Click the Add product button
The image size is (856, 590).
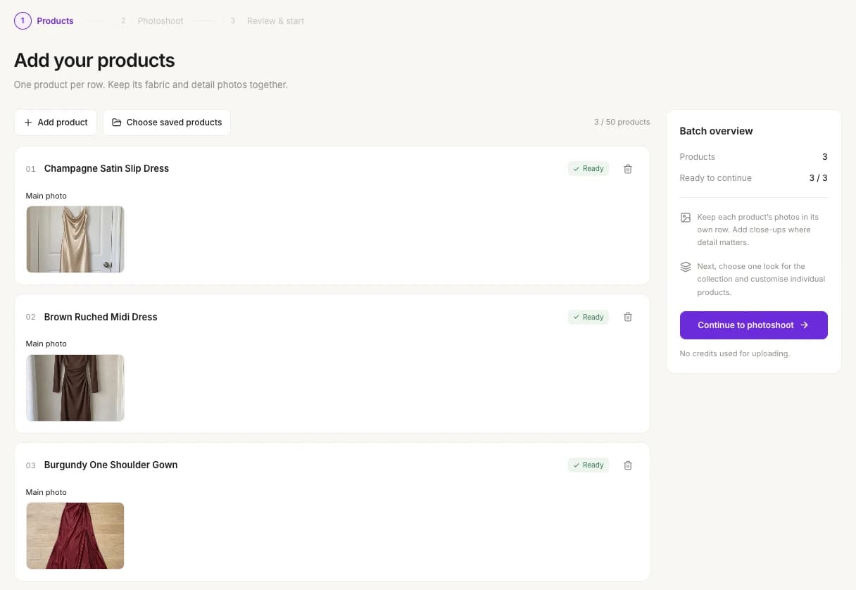[x=56, y=123]
